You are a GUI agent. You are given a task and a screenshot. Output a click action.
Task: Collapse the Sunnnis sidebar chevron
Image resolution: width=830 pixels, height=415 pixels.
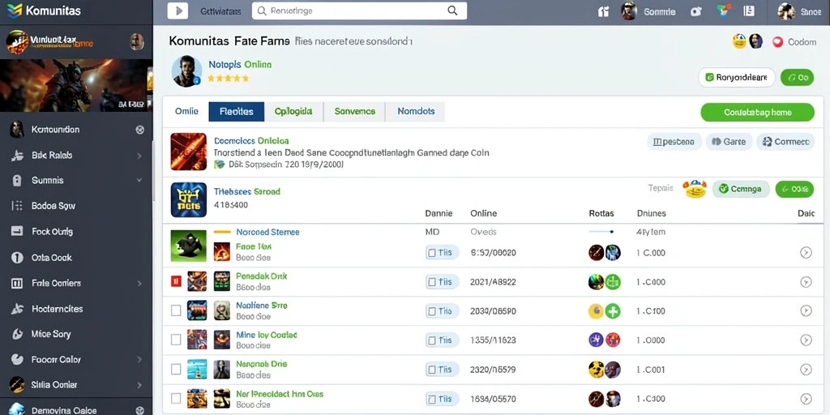[139, 181]
